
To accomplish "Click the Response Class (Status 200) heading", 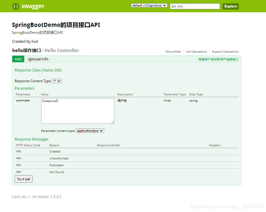I will point(38,70).
